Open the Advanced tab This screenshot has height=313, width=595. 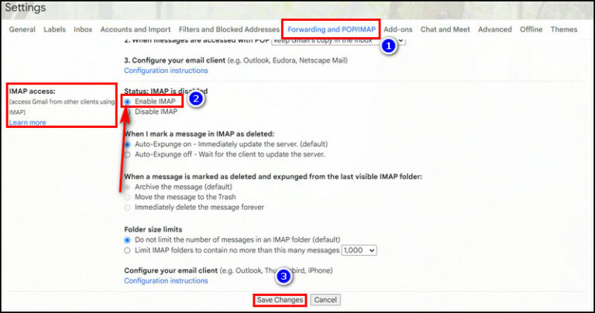(495, 29)
